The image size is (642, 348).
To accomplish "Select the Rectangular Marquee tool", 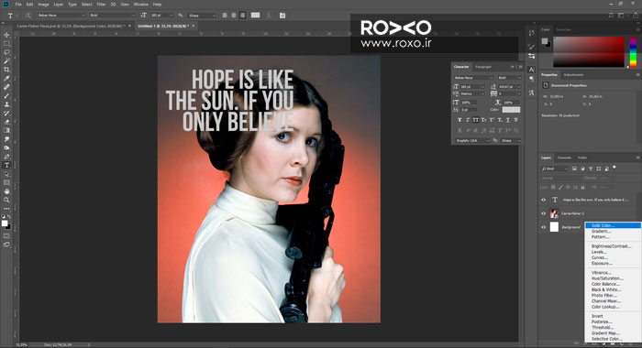I will tap(6, 43).
